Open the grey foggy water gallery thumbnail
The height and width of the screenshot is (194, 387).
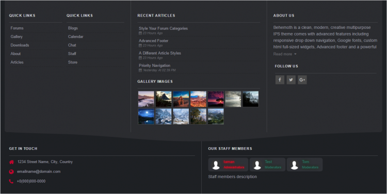(233, 99)
